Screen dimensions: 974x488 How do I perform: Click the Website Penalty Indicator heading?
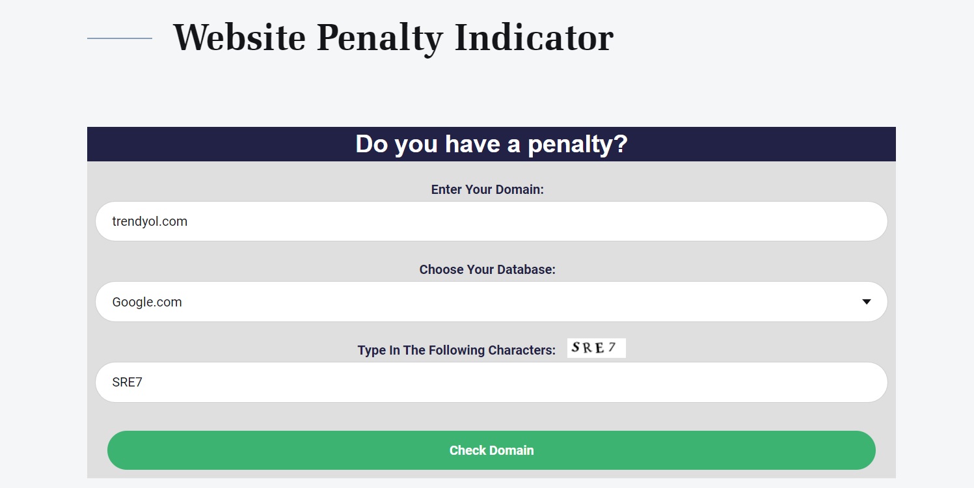(393, 37)
